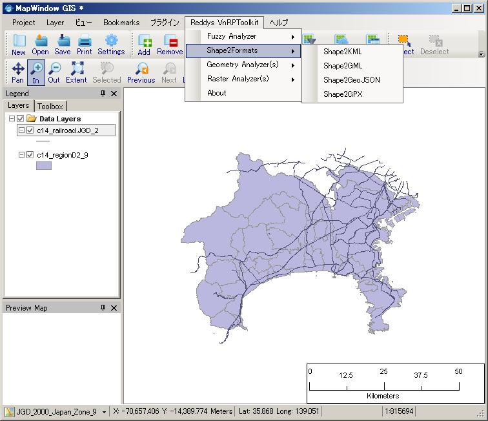Click the Remove layer icon

point(170,43)
